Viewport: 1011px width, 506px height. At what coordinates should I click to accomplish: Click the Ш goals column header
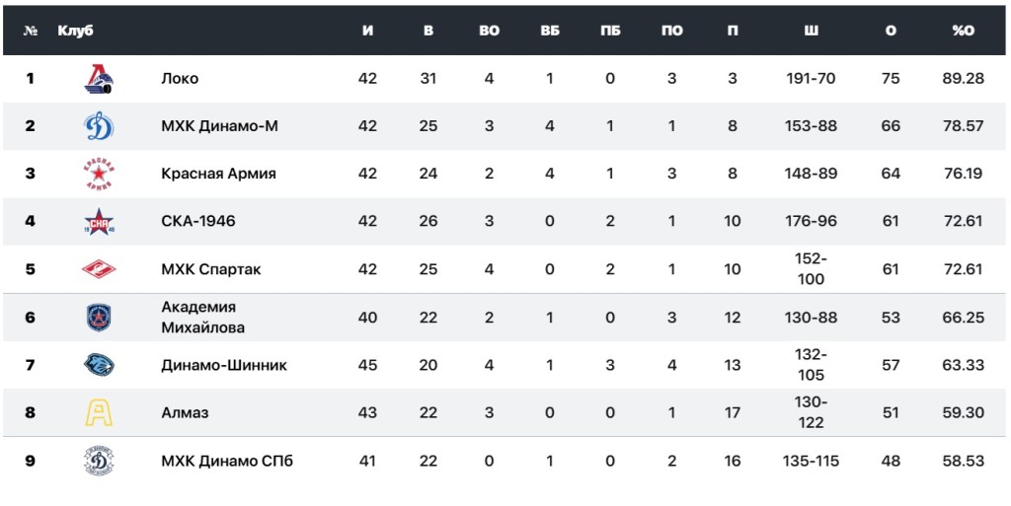(x=811, y=31)
